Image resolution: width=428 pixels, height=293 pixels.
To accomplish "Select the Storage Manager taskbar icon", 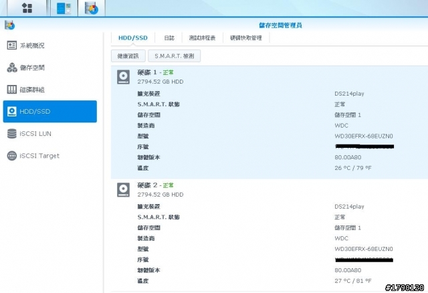I will coord(92,8).
